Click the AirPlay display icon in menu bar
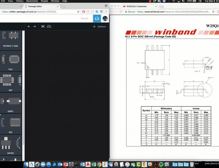The height and width of the screenshot is (168, 219). 179,1
